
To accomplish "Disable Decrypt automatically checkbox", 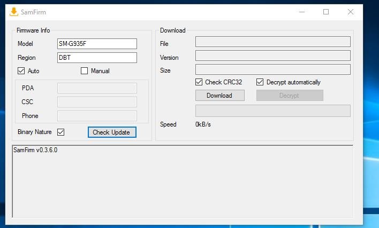I will coord(260,82).
